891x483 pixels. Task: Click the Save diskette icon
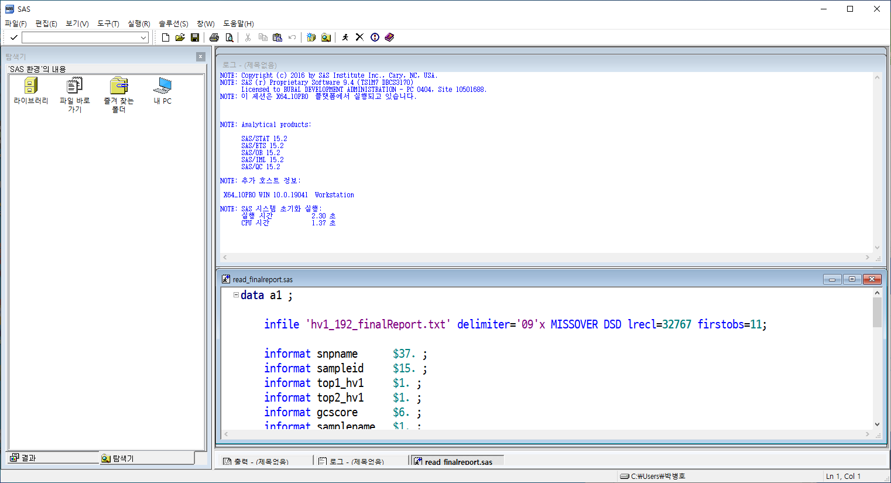click(195, 37)
